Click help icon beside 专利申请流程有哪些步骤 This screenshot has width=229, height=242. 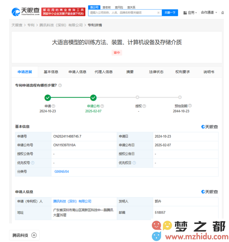tap(60, 86)
